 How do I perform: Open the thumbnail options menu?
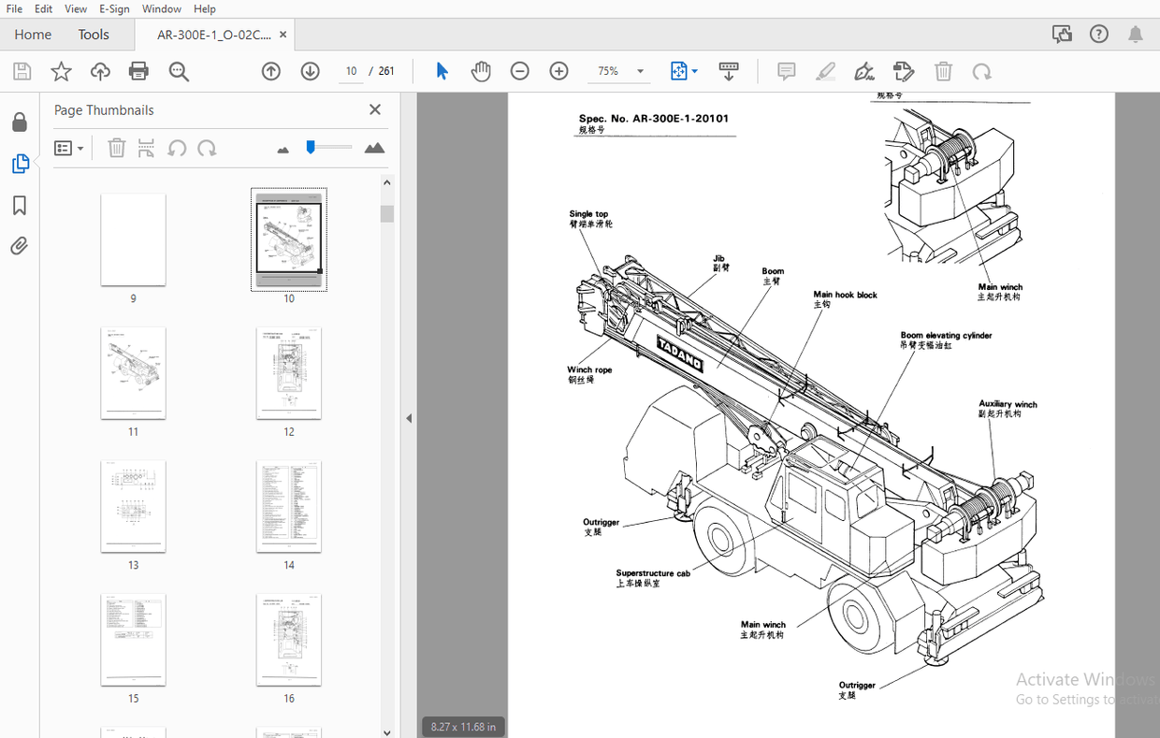69,147
